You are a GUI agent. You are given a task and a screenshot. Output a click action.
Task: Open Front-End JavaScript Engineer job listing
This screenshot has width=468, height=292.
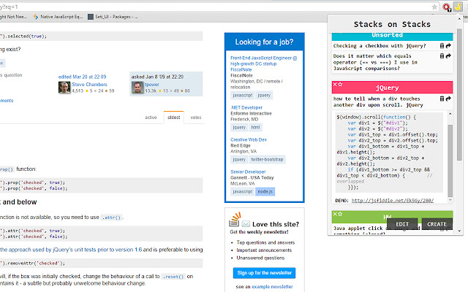point(263,64)
